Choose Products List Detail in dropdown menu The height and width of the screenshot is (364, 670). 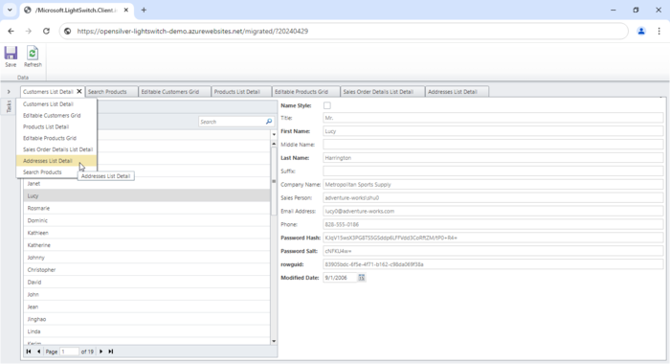56,126
